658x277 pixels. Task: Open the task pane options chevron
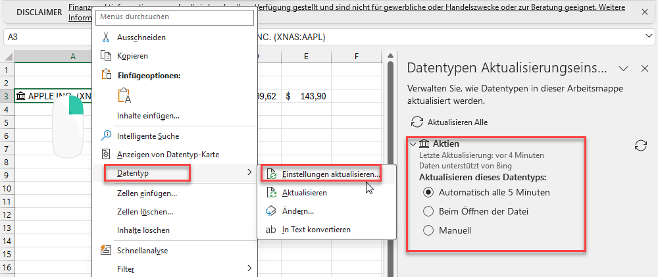[624, 68]
